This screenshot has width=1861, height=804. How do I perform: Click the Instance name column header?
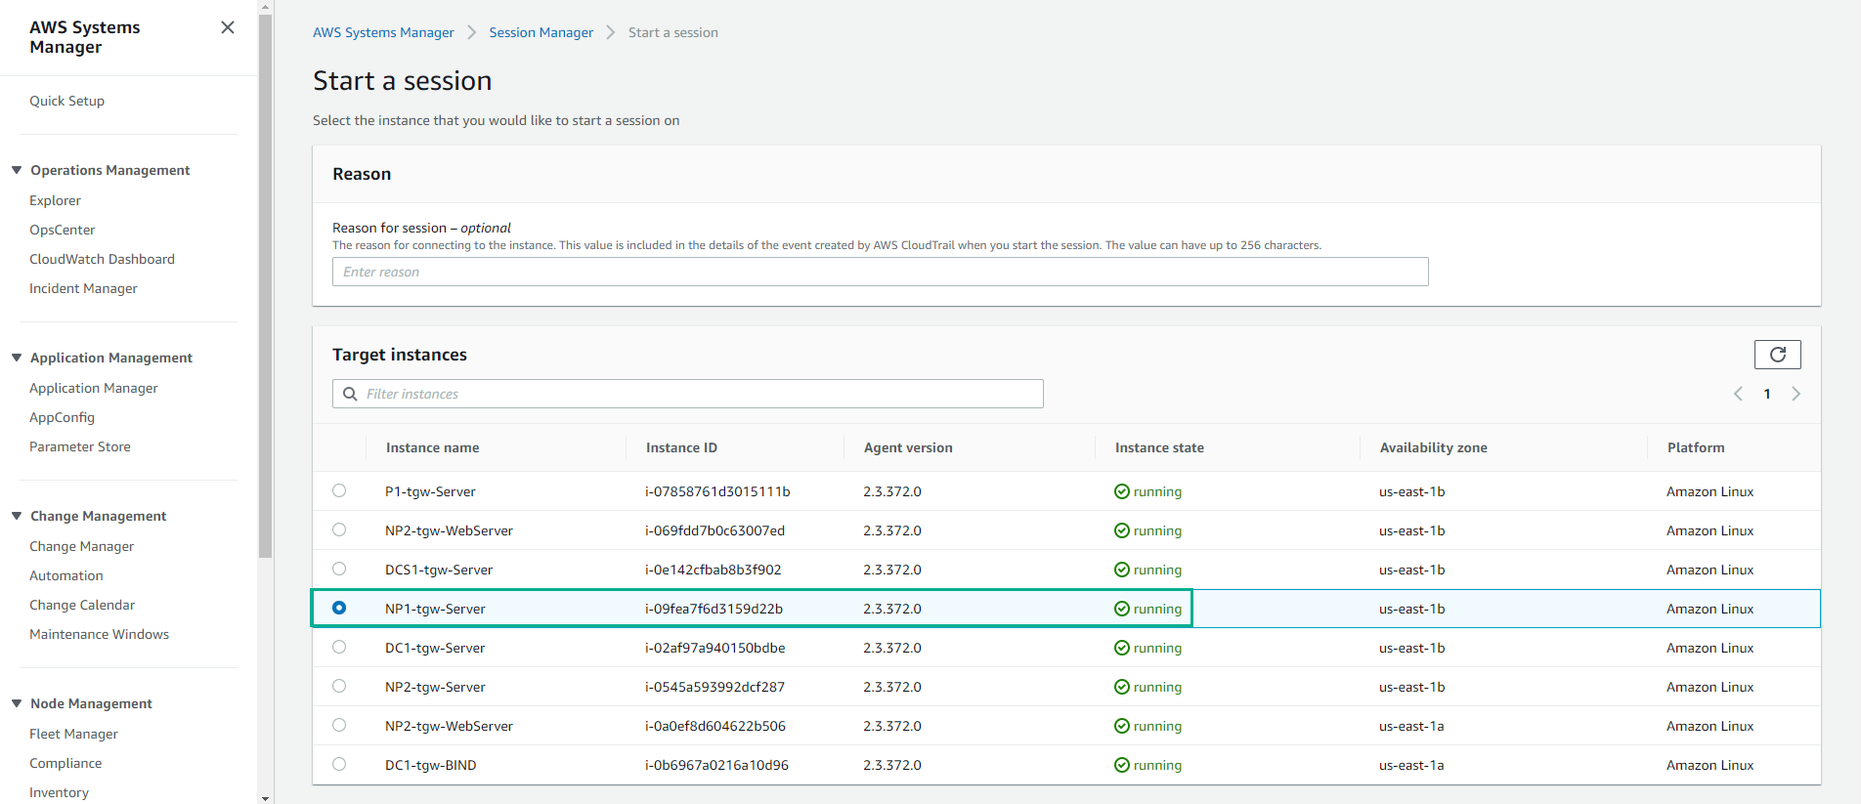click(432, 447)
